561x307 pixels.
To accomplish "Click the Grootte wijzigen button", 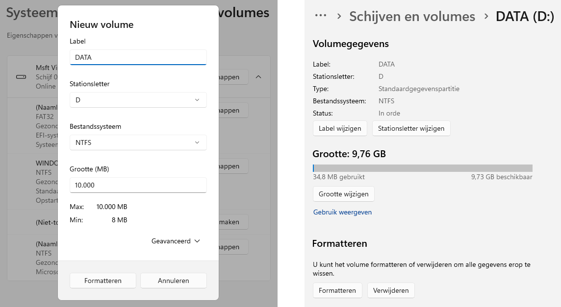I will click(343, 194).
